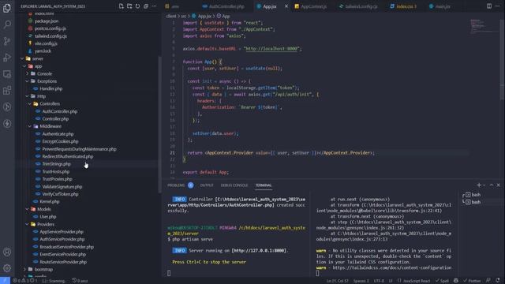Open the Run and Debug view
This screenshot has width=505, height=284.
point(7,58)
